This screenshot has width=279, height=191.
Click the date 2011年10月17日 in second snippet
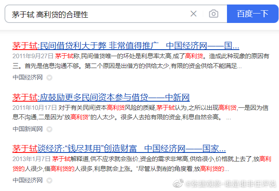pyautogui.click(x=34, y=107)
